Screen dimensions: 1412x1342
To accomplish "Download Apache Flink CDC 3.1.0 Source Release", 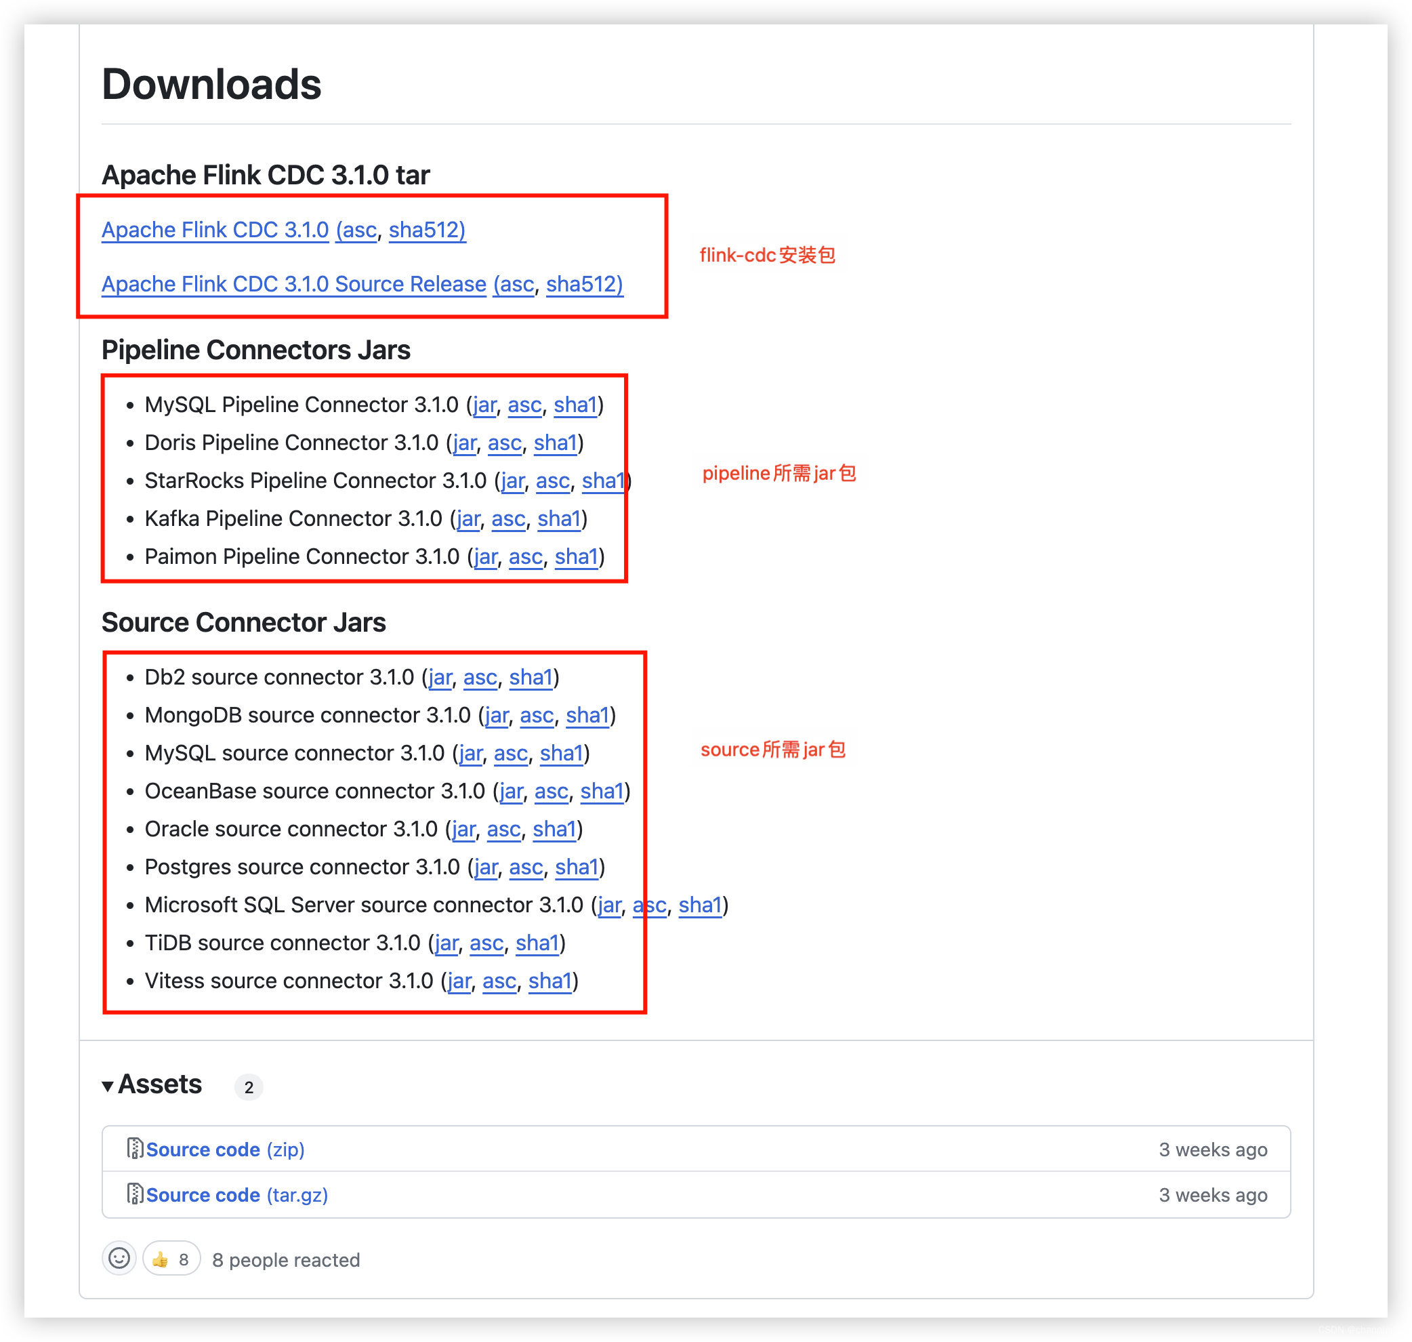I will 293,284.
